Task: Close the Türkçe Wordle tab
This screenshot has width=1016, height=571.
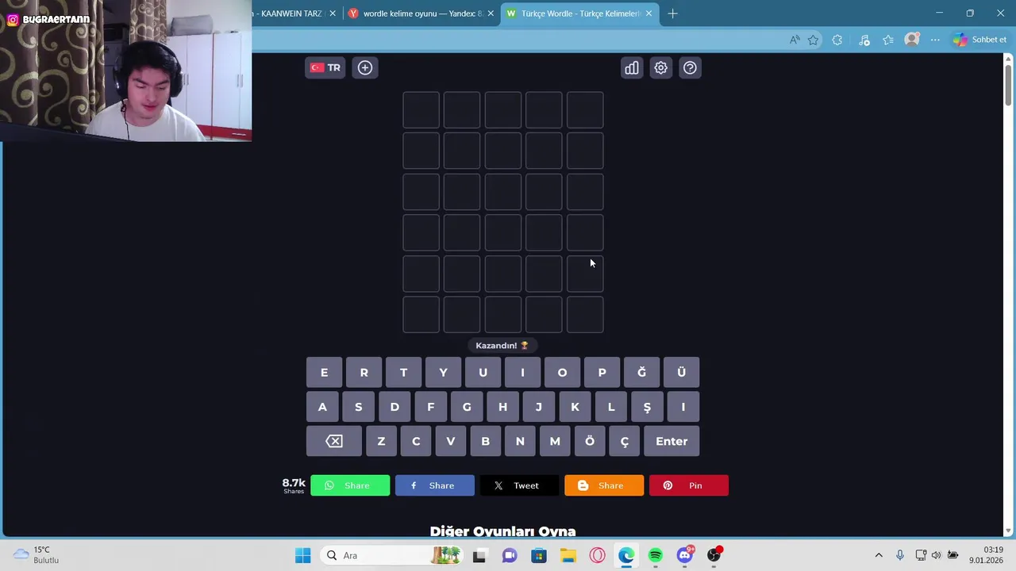Action: 648,13
